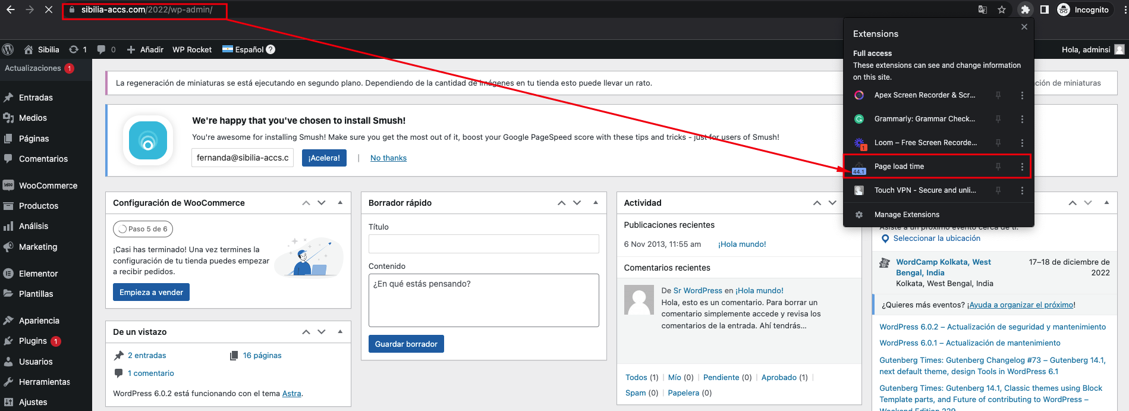
Task: Filter comments by Pendiente
Action: [x=721, y=377]
